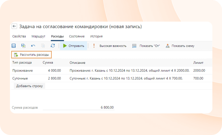222x135 pixels.
Task: Click the Лимит column header
Action: 198,63
